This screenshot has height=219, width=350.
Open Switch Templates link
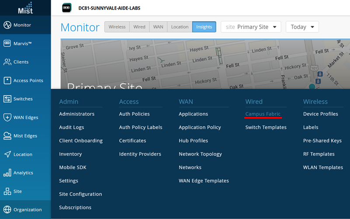click(266, 127)
